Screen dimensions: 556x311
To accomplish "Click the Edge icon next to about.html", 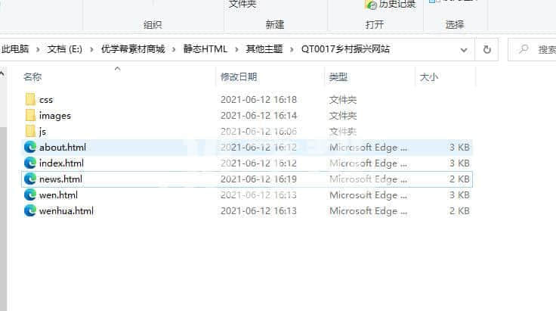I will [x=30, y=147].
